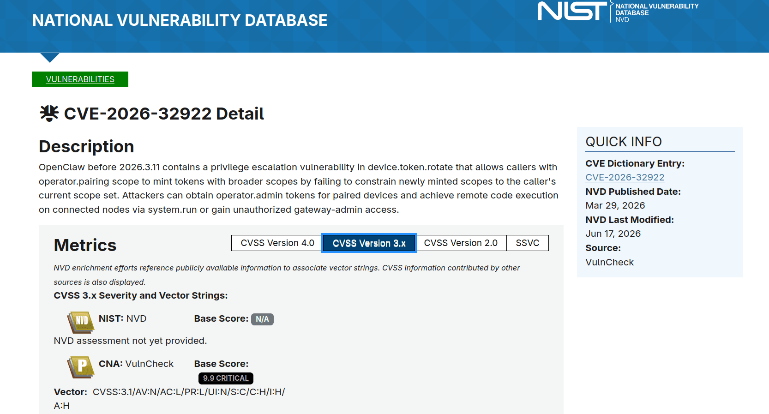
Task: Click the N/A base score badge
Action: coord(262,319)
